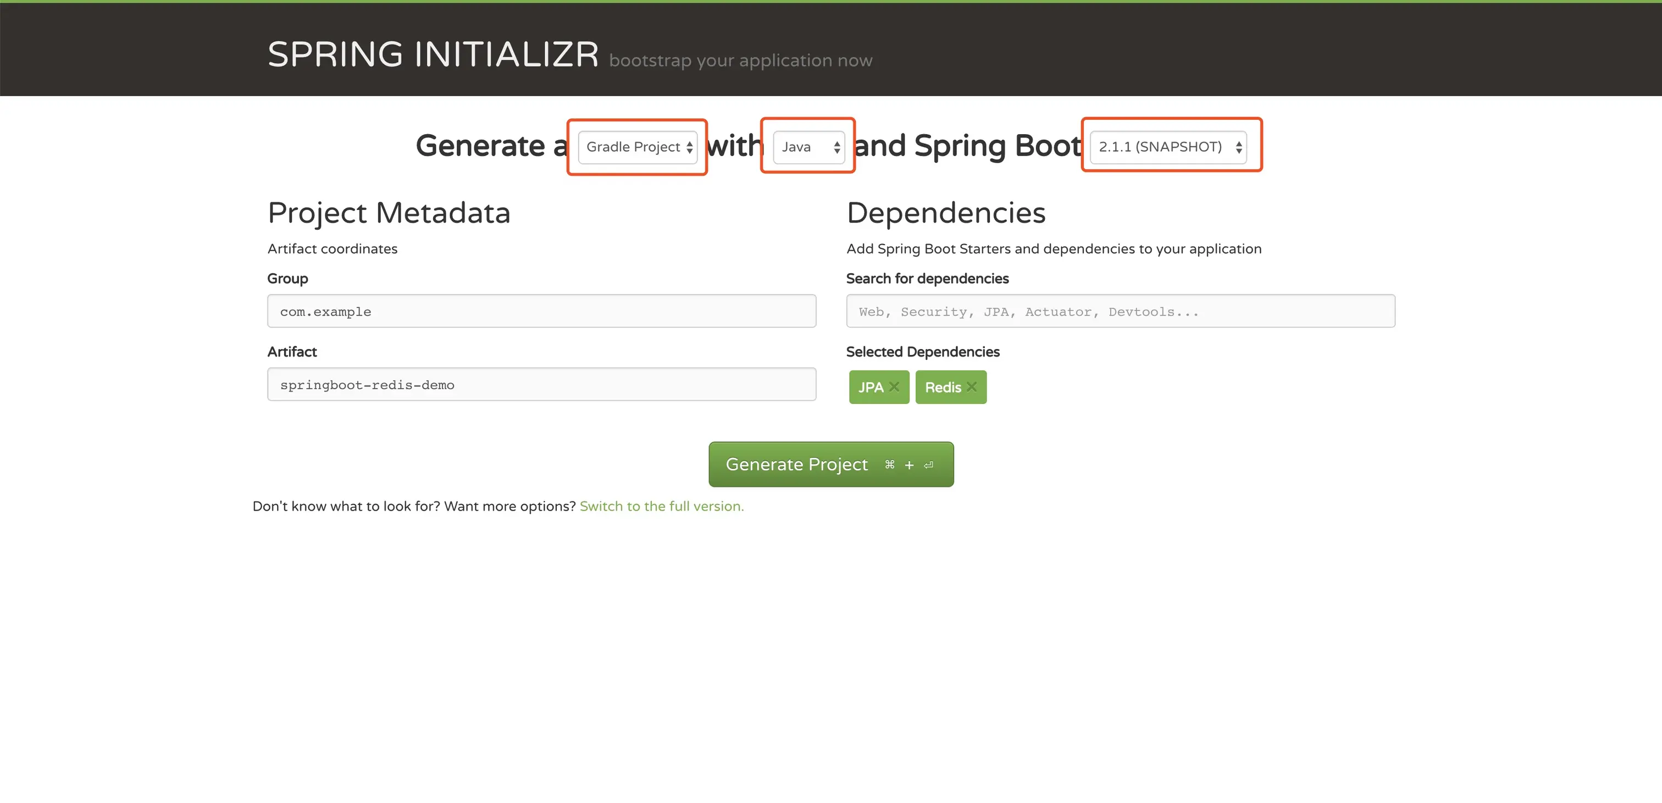Click the 'Search for dependencies' label
The height and width of the screenshot is (803, 1662).
coord(927,279)
